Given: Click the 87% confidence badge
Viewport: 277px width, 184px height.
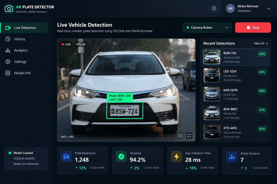Looking at the screenshot, I should pyautogui.click(x=262, y=129).
